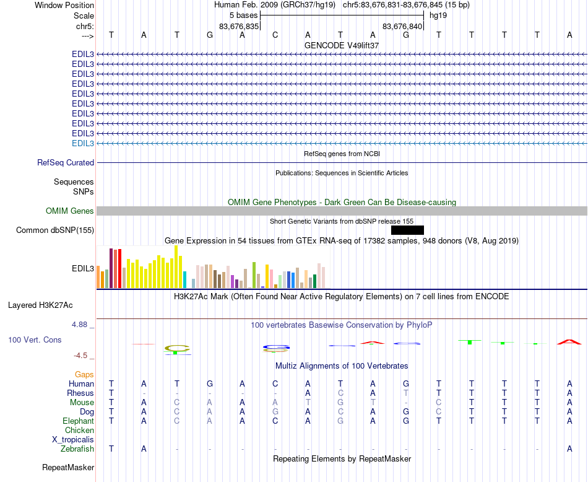Screen dimensions: 588x482
Task: Click the -4.5 PhyloP lower limit value
Action: click(x=80, y=356)
